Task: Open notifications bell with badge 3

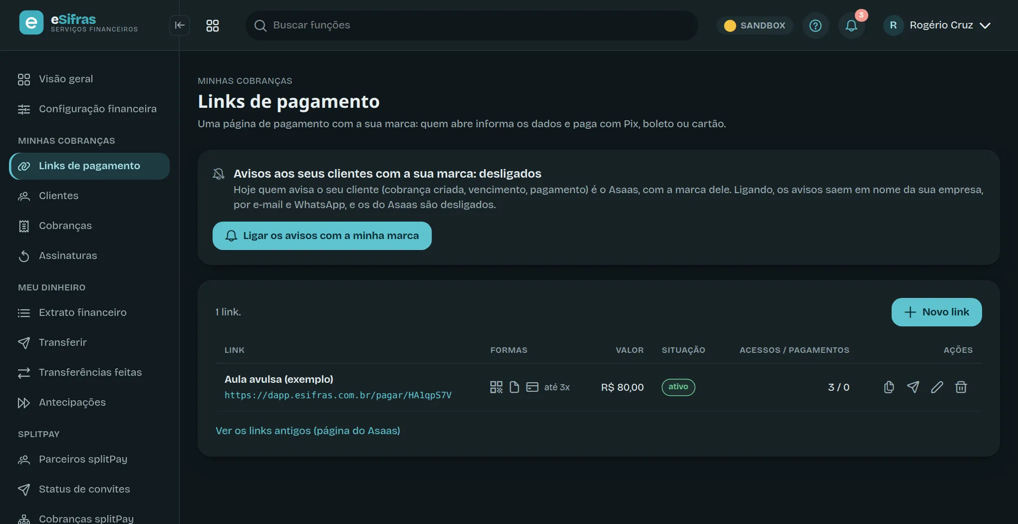Action: 852,25
